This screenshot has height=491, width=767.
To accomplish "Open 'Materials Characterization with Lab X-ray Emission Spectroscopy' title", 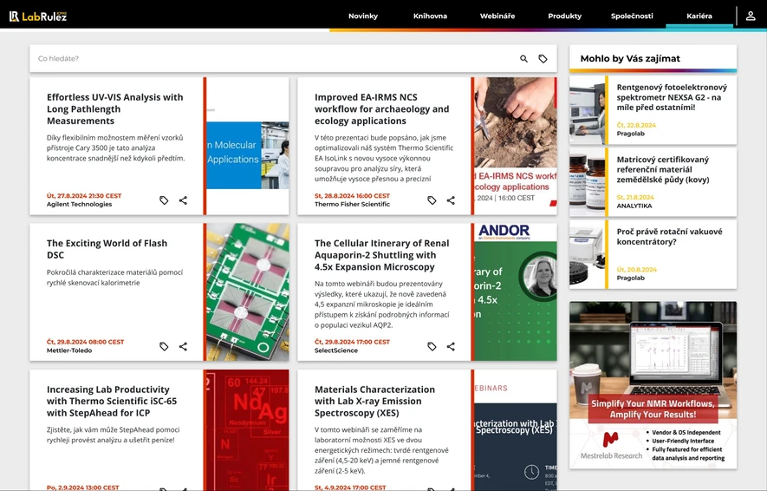I will click(x=374, y=401).
